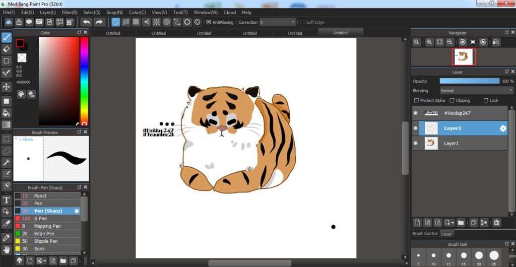Viewport: 516px width, 267px height.
Task: Open the Blending mode dropdown
Action: [477, 90]
